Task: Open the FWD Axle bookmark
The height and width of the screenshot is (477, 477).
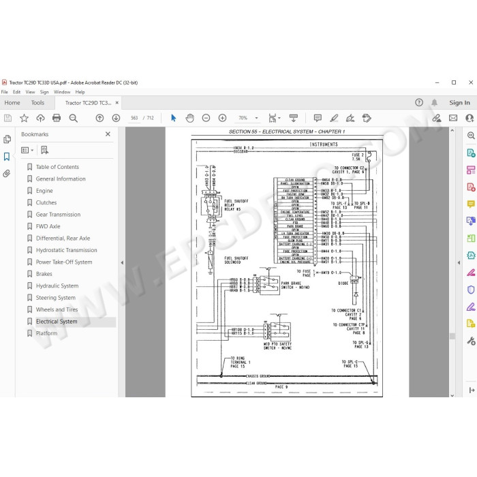Action: click(48, 226)
